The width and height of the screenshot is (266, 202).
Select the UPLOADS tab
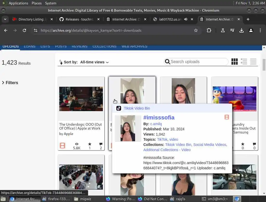pyautogui.click(x=11, y=46)
